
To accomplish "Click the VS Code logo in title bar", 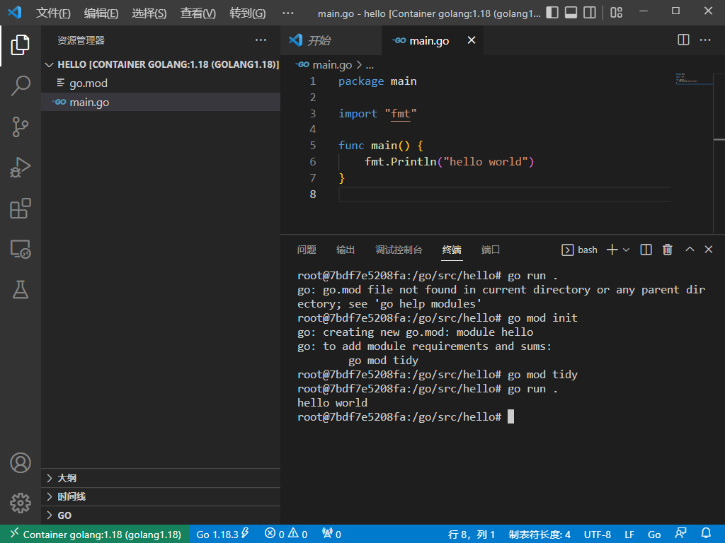I will 15,12.
